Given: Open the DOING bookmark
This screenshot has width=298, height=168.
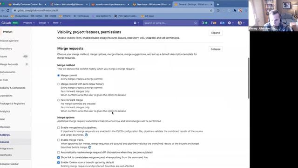Looking at the screenshot, I should [37, 16].
